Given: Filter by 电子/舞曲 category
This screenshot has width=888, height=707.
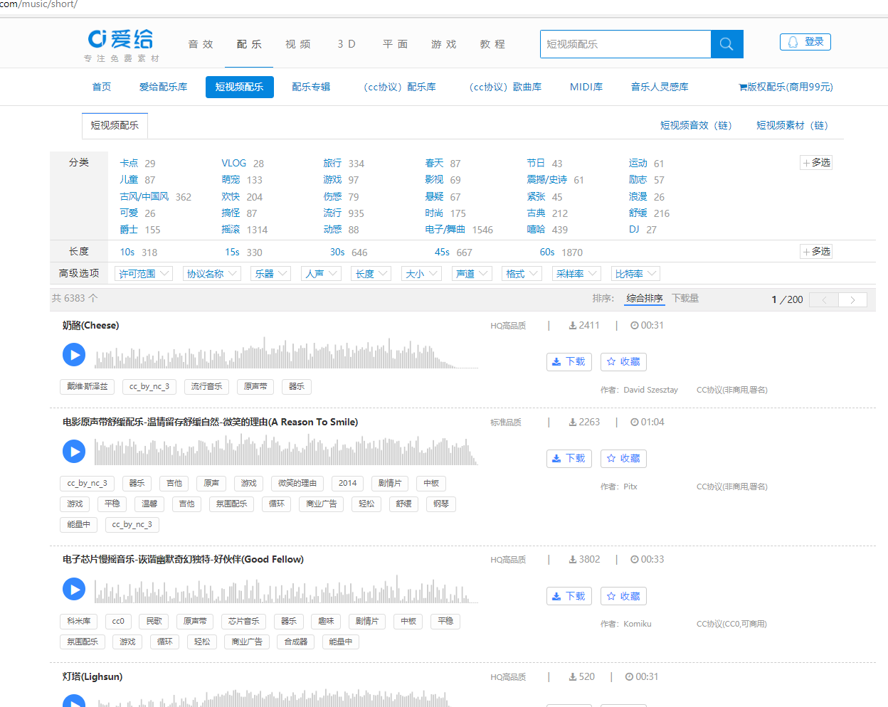Looking at the screenshot, I should [445, 230].
